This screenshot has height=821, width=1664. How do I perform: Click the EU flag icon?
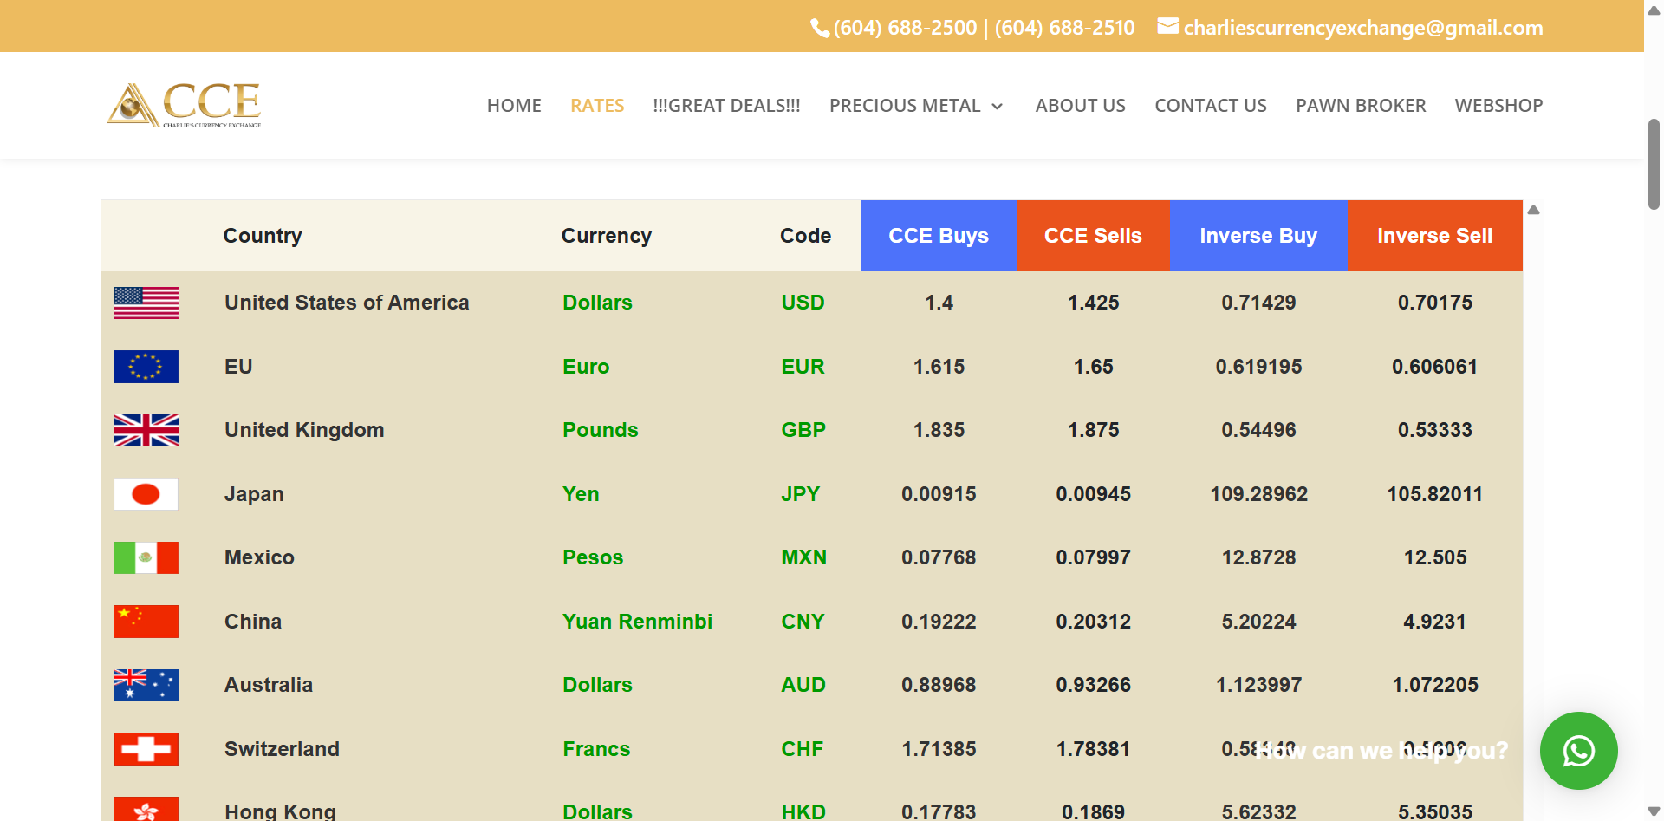pyautogui.click(x=145, y=366)
